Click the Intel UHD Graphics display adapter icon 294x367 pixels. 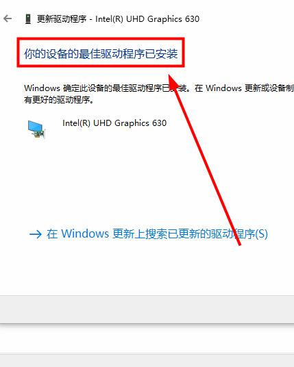(36, 129)
